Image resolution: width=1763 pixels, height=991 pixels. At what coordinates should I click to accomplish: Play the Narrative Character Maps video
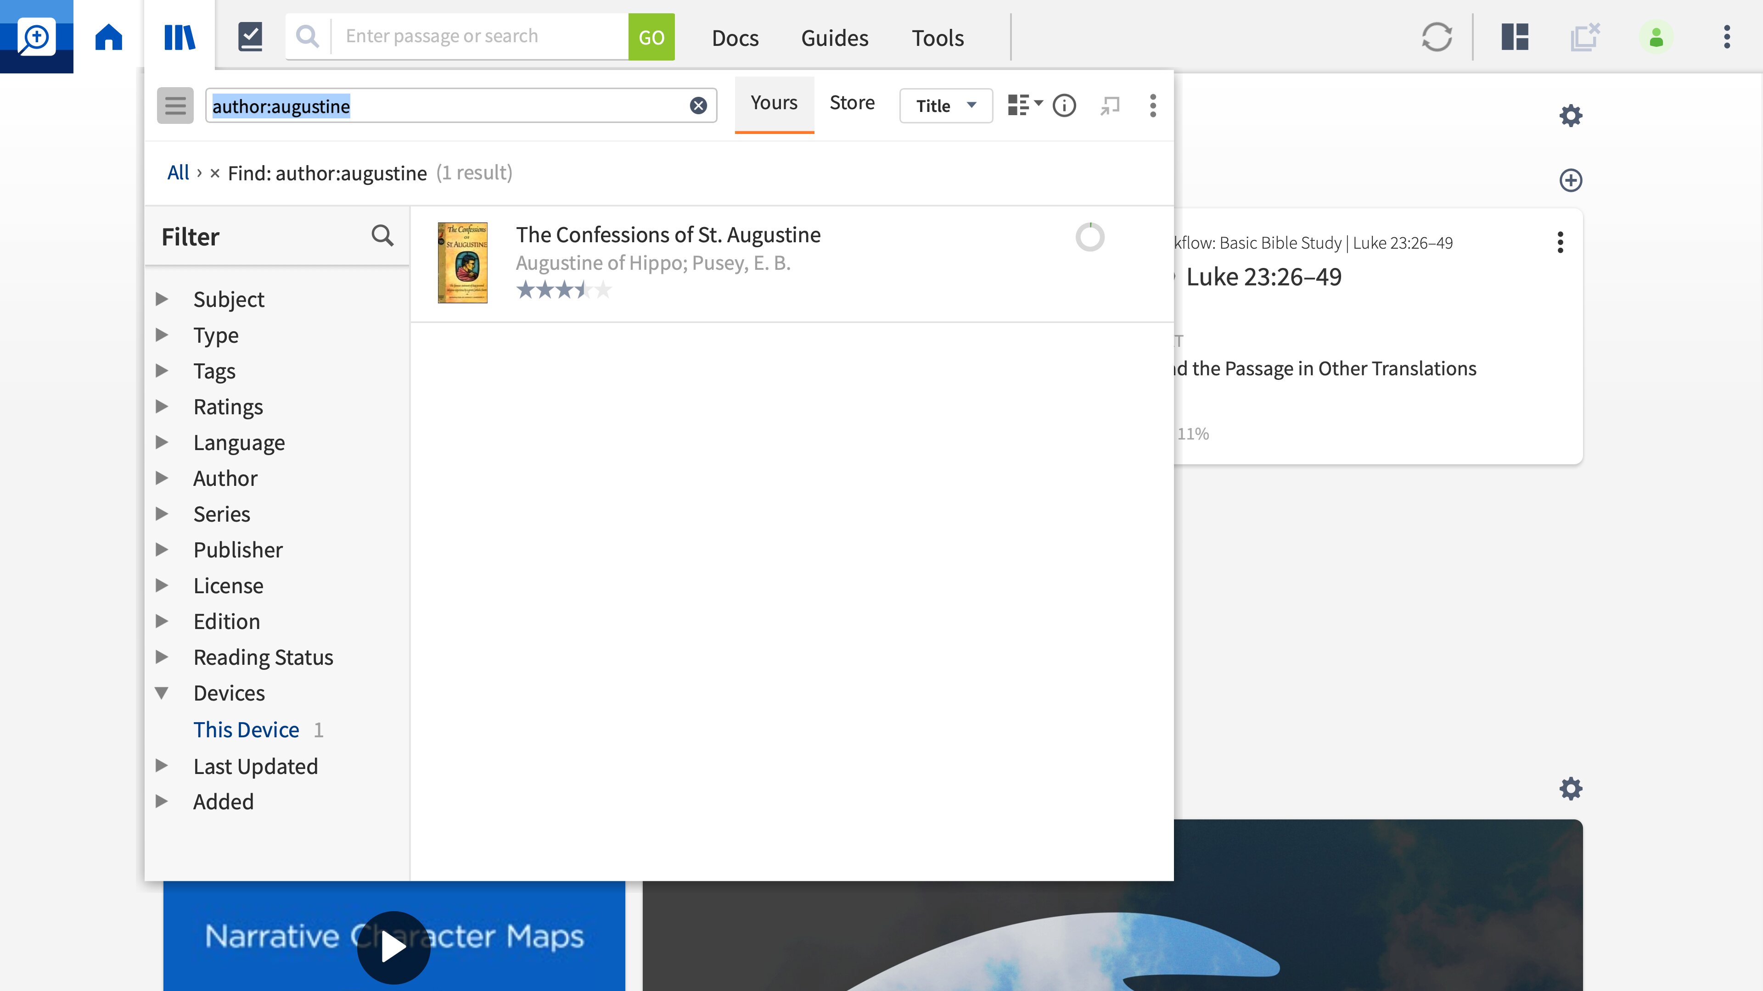[x=393, y=947]
